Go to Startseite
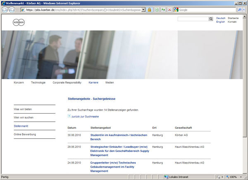The height and width of the screenshot is (180, 248). [233, 18]
